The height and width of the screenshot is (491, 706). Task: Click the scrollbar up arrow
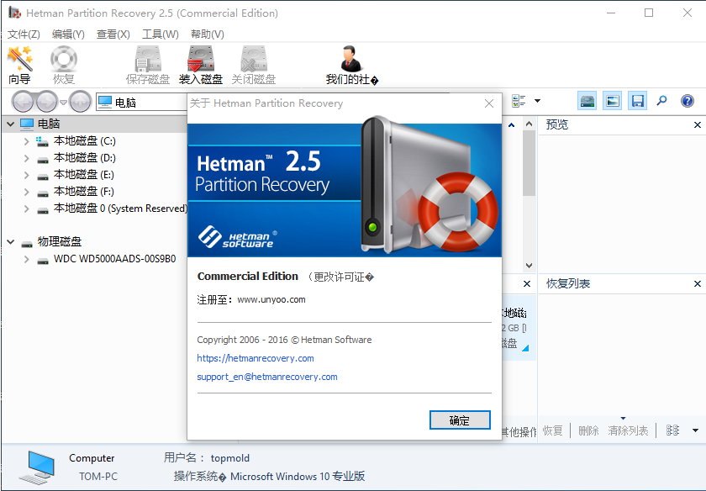pyautogui.click(x=529, y=124)
